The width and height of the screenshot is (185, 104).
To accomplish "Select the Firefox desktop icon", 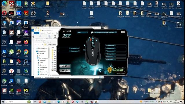I will (x=26, y=43).
